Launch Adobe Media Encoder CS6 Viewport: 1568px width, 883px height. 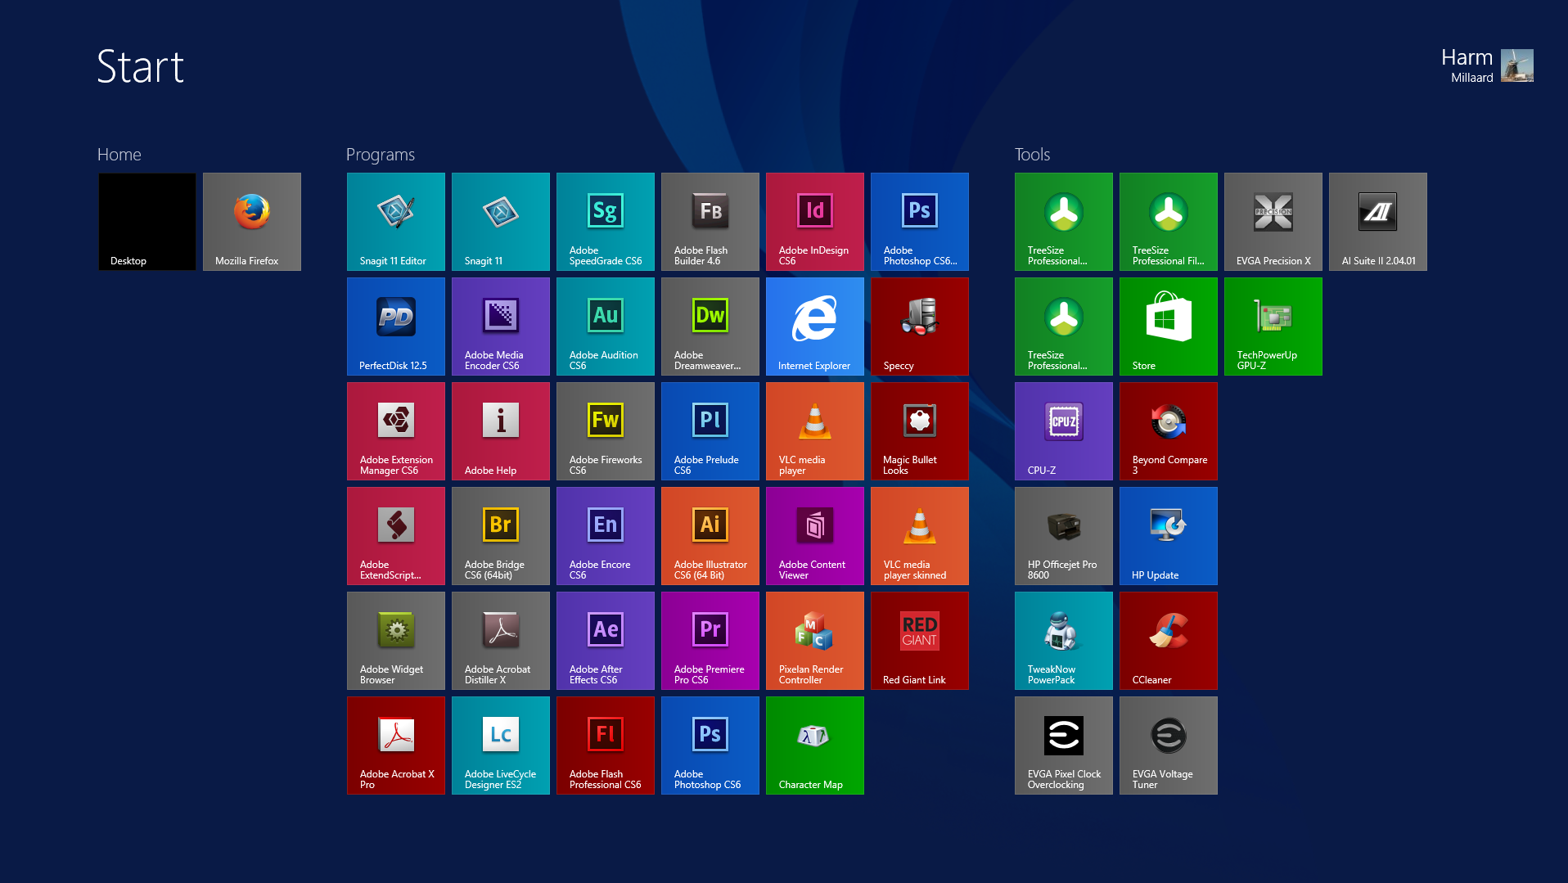pyautogui.click(x=501, y=327)
